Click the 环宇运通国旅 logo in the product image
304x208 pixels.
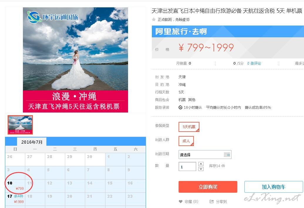pyautogui.click(x=53, y=17)
